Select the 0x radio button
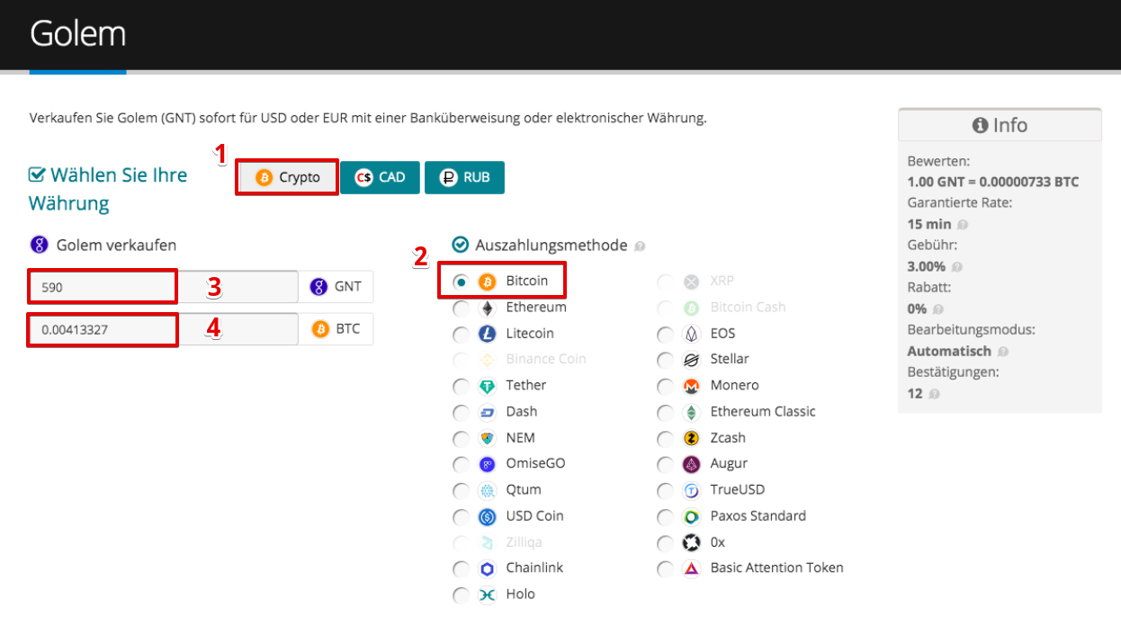The width and height of the screenshot is (1121, 617). (x=665, y=542)
